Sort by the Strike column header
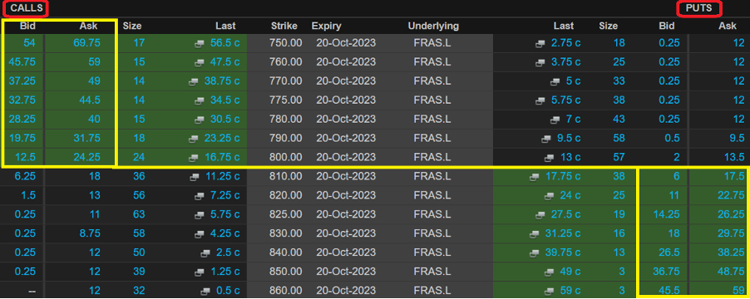This screenshot has width=750, height=299. tap(284, 27)
